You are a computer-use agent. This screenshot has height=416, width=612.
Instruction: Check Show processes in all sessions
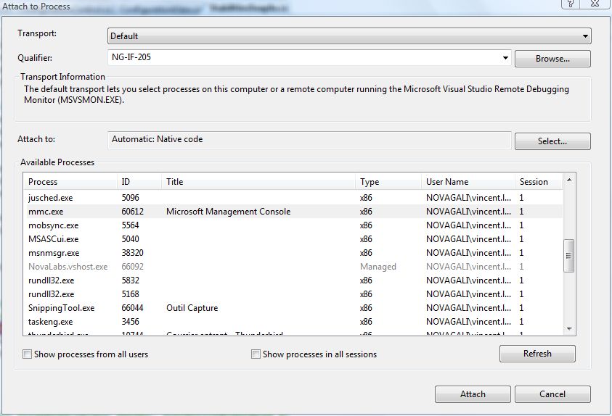tap(256, 354)
